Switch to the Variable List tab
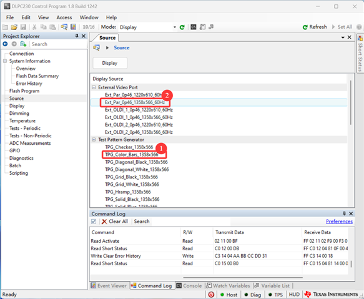This screenshot has width=364, height=299. pyautogui.click(x=272, y=286)
